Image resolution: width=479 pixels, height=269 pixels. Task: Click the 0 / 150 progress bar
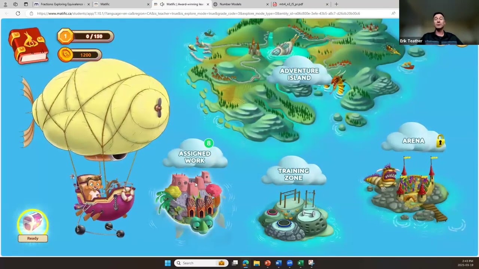point(93,36)
